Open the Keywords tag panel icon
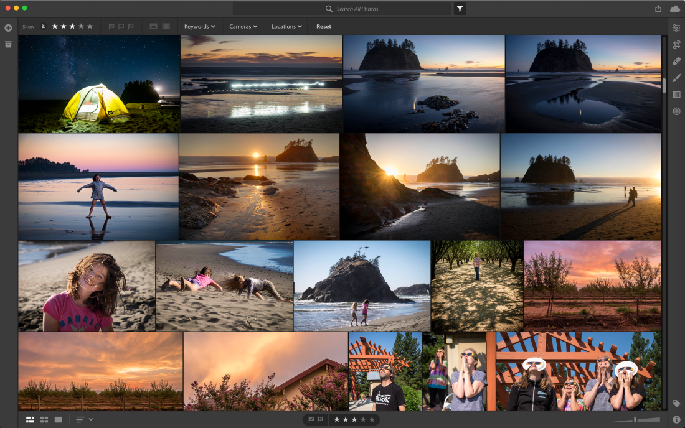Image resolution: width=685 pixels, height=428 pixels. pos(676,404)
